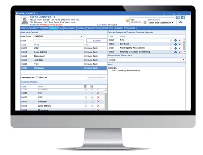Open the calendar picker next to the date
Viewport: 203px width, 155px height.
(145, 23)
